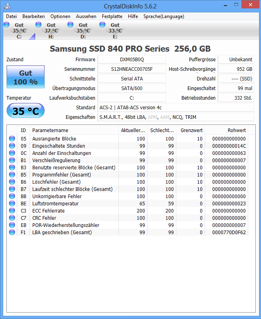This screenshot has width=261, height=319.
Task: Click status orb for Laufzeit schlechter Blöcke
Action: [x=12, y=189]
